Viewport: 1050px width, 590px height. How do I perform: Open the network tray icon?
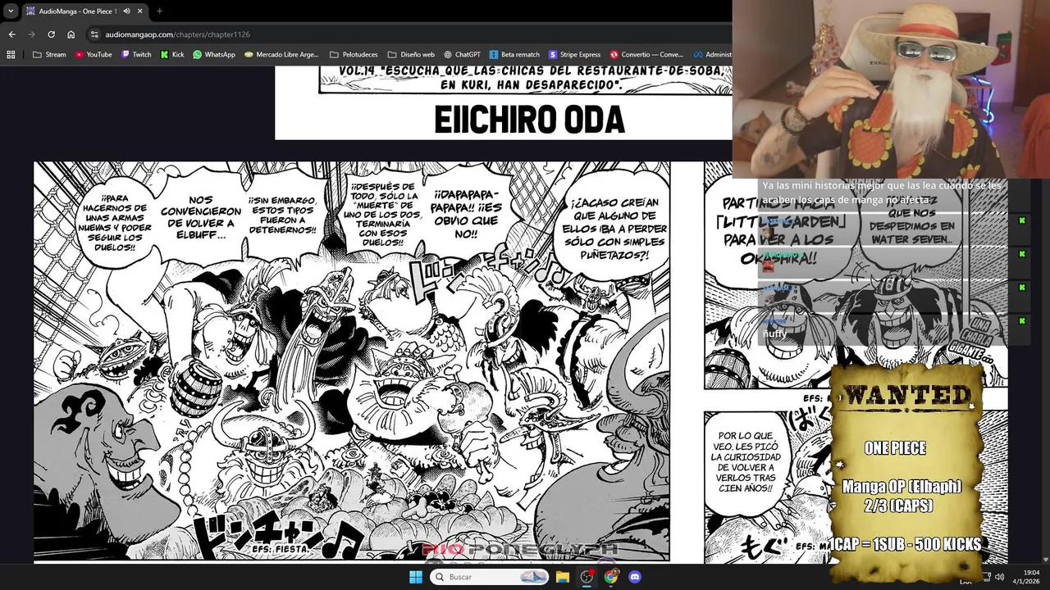point(985,577)
